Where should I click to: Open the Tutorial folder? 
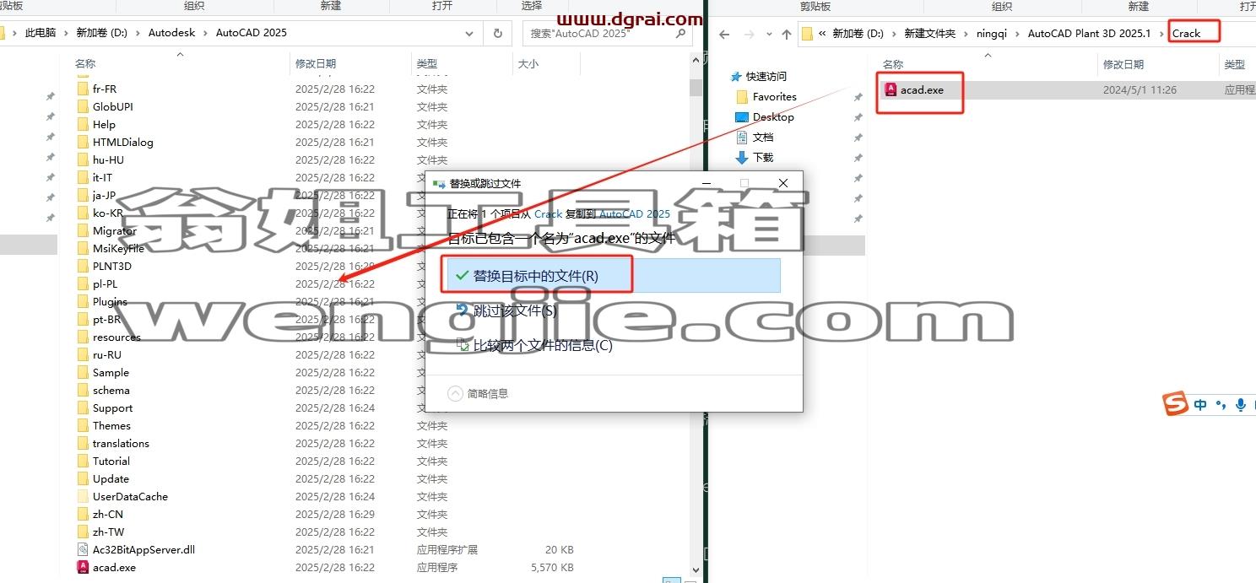(x=111, y=461)
